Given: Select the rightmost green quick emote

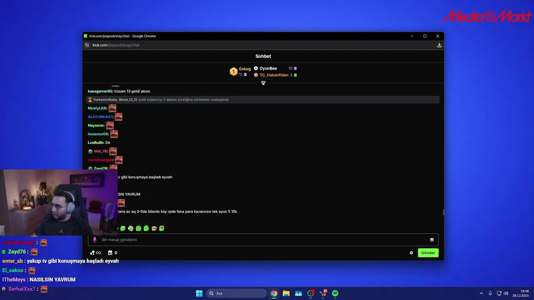Looking at the screenshot, I should 162,228.
